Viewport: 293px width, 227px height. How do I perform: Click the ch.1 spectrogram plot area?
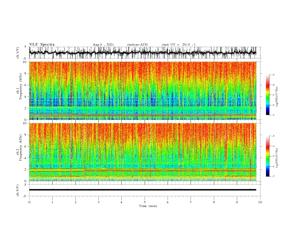[142, 91]
